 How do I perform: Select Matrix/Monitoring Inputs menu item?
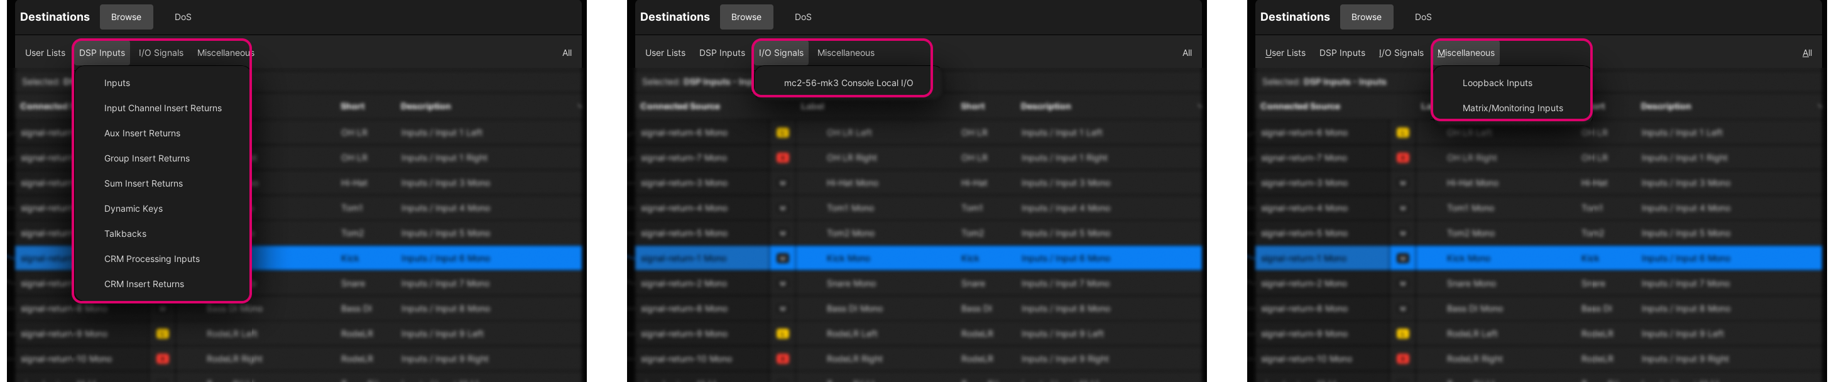point(1512,108)
